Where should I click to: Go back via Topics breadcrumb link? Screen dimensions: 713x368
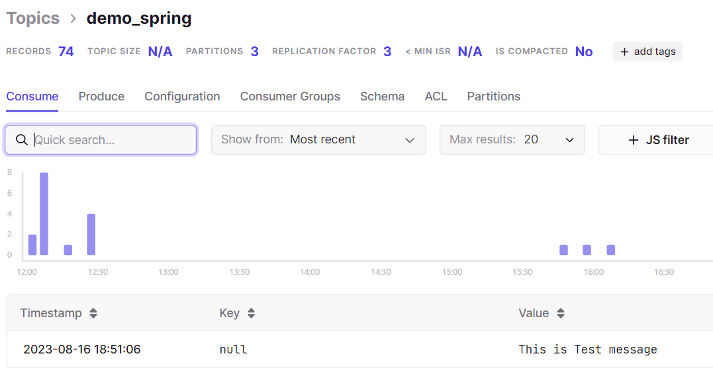pos(32,18)
